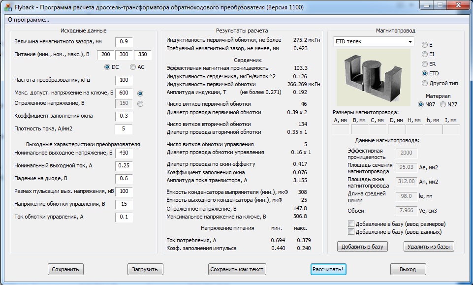Screen dimensions: 473x285
Task: Click the Загрузить button
Action: click(x=145, y=269)
